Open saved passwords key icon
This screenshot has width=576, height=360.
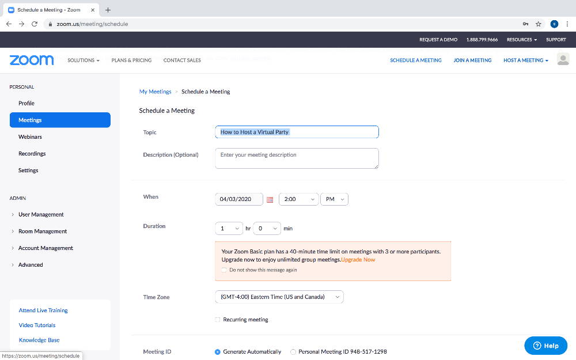pyautogui.click(x=526, y=24)
